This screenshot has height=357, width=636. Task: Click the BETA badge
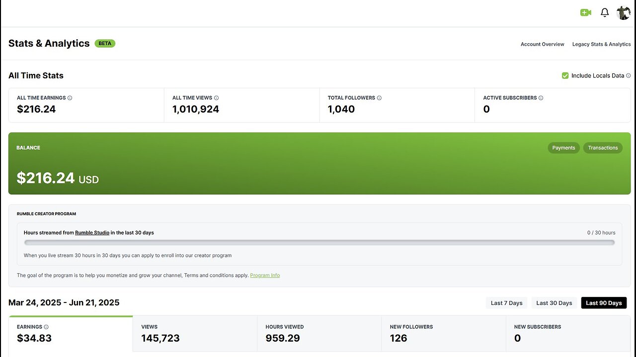click(105, 43)
